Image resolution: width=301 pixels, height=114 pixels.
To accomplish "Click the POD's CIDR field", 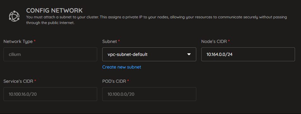I will click(149, 94).
